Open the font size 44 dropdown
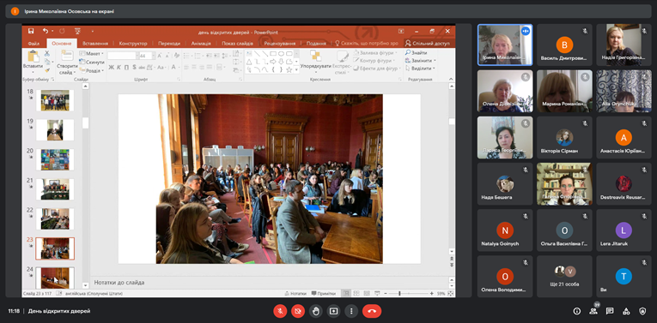 click(x=154, y=56)
